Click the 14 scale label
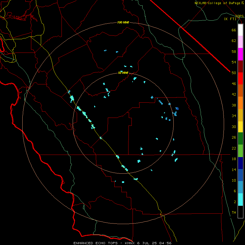 [x=234, y=170]
